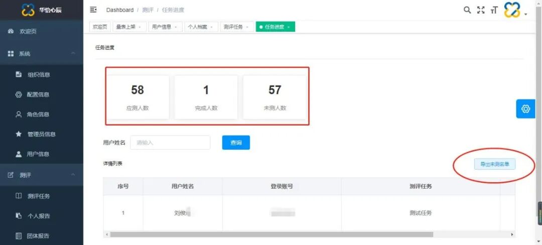Viewport: 542px width, 245px height.
Task: Toggle fullscreen mode icon
Action: coord(481,10)
